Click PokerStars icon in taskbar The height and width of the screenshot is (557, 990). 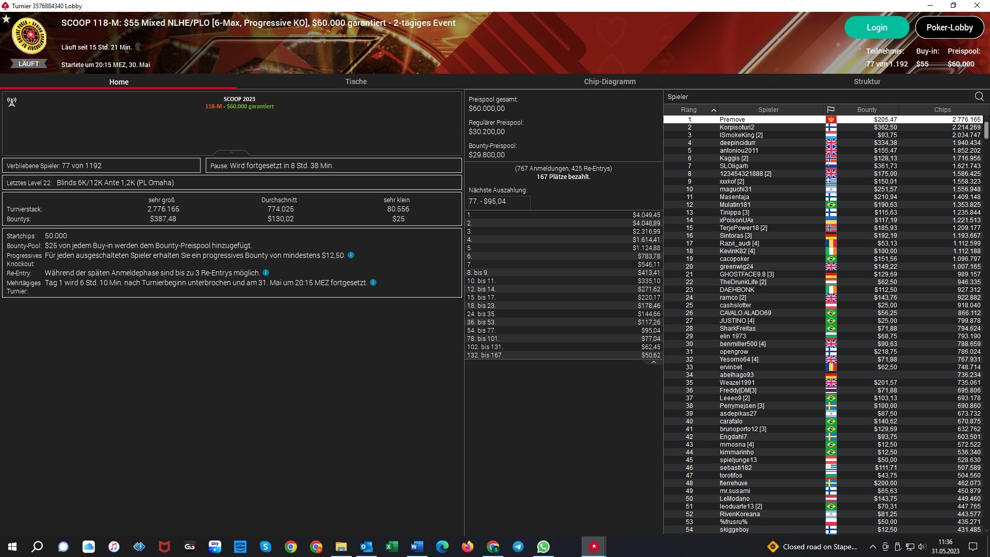[593, 547]
